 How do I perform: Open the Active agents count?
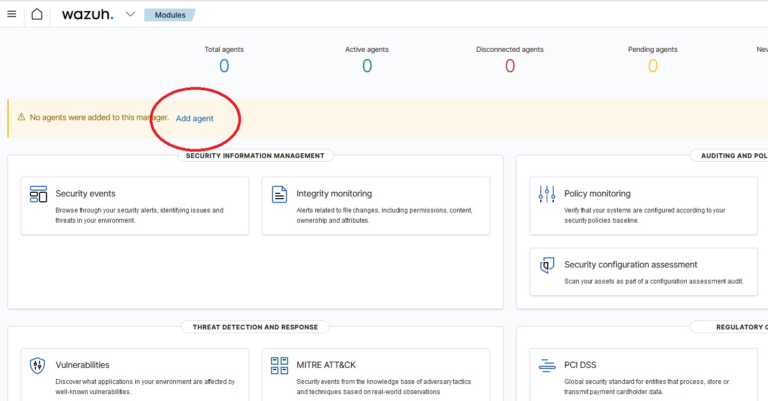[x=367, y=66]
